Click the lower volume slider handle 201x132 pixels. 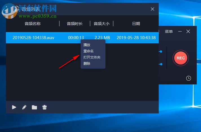tap(161, 64)
